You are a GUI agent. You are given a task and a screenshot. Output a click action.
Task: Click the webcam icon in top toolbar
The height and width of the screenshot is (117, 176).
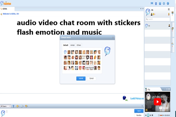[156, 4]
